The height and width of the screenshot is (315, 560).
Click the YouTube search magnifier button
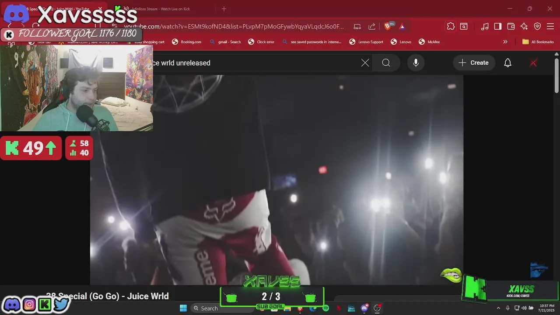pyautogui.click(x=386, y=63)
